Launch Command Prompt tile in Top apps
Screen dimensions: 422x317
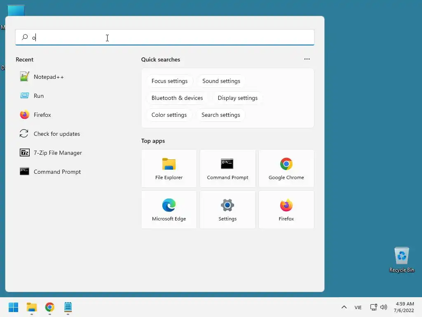[x=227, y=168]
